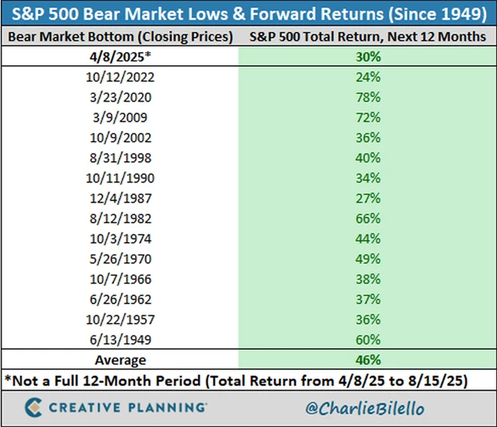Click the 60% return for 6/13/1949

click(x=368, y=339)
